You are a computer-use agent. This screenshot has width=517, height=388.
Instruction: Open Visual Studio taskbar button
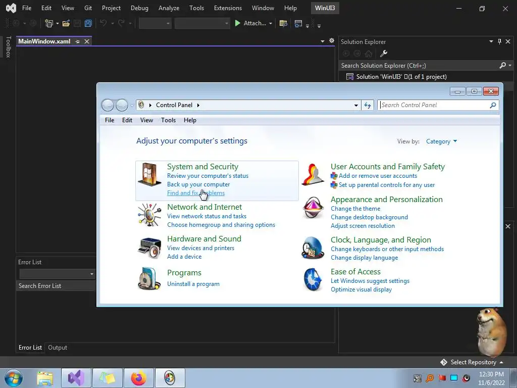coord(76,378)
